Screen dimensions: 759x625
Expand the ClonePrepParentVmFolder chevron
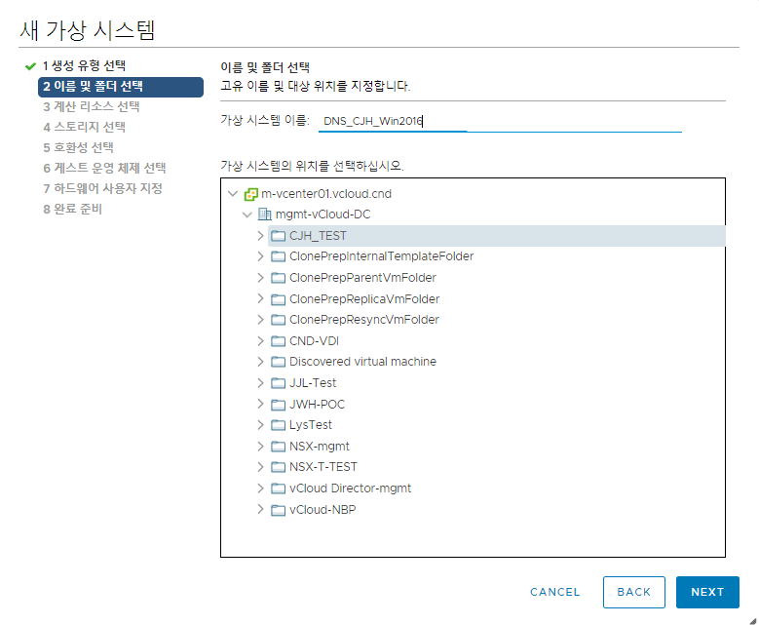pos(260,278)
